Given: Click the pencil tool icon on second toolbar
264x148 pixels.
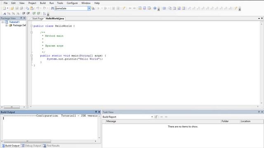Looking at the screenshot, I should coord(5,14).
